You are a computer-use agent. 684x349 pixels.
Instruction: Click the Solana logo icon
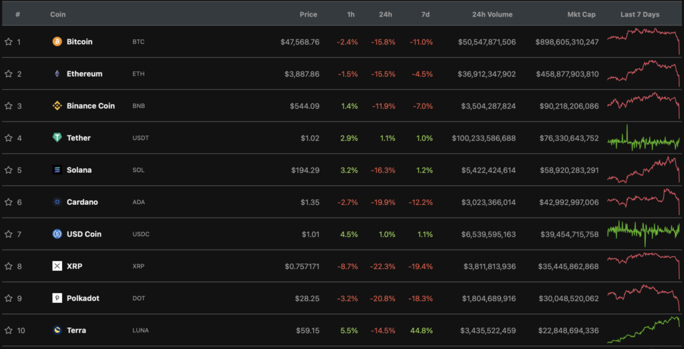tap(57, 170)
